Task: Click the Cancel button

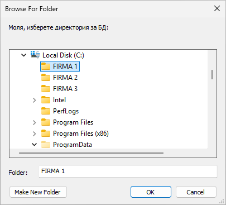Action: (x=196, y=192)
